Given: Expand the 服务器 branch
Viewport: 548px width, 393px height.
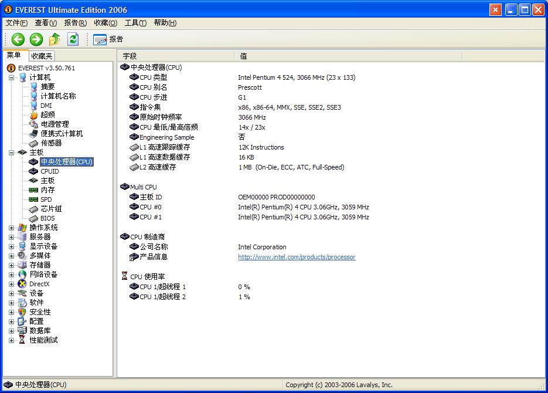Looking at the screenshot, I should [x=12, y=238].
